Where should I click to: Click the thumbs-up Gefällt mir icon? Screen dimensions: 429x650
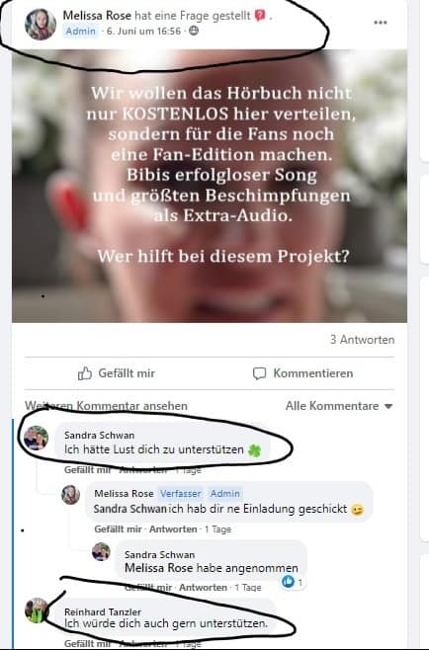[x=85, y=373]
